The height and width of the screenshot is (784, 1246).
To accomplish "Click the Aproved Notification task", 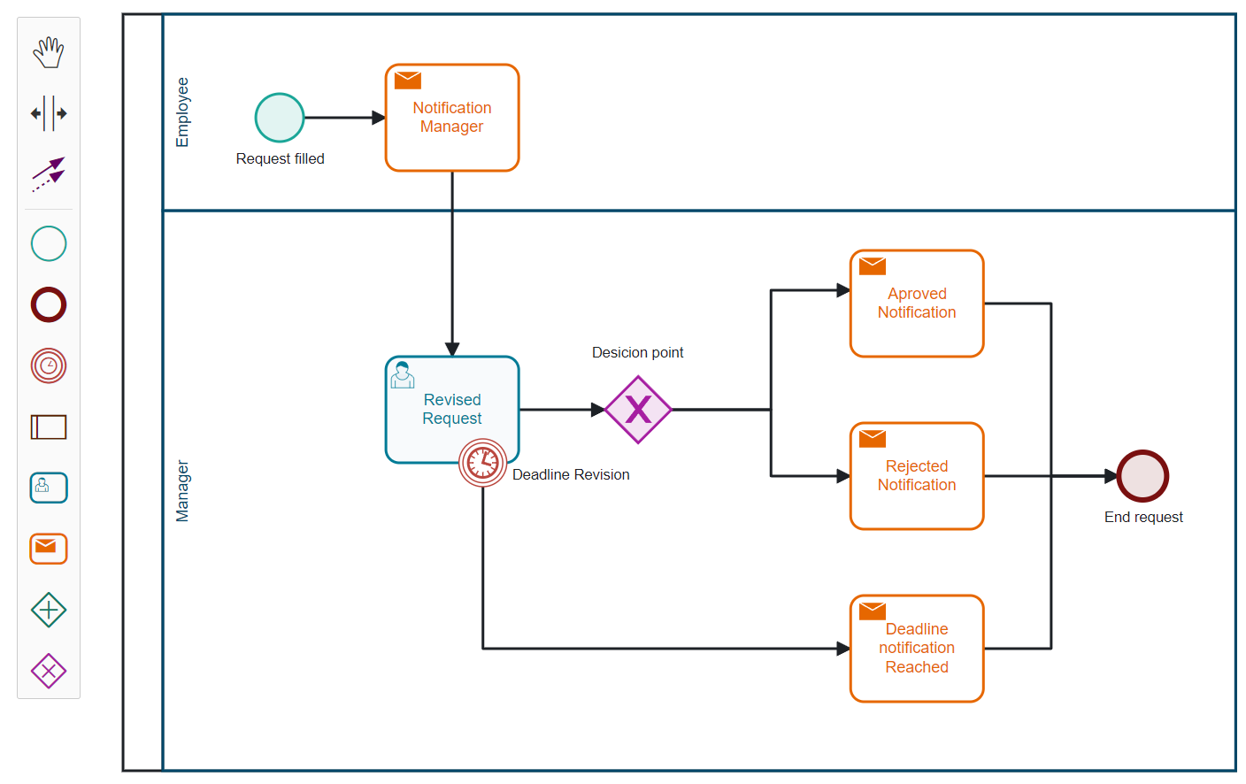I will [917, 304].
